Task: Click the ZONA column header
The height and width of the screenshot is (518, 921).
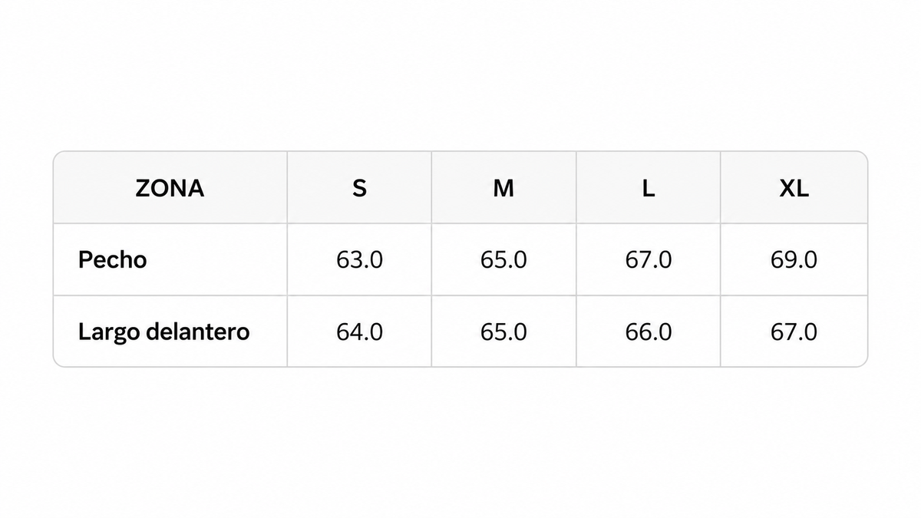Action: [x=170, y=188]
